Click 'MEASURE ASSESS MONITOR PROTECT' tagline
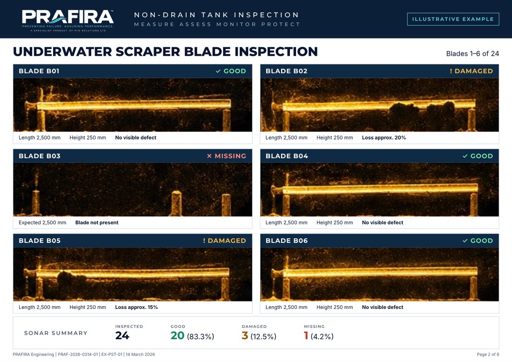Screen dimensions: 512x362 tap(217, 25)
